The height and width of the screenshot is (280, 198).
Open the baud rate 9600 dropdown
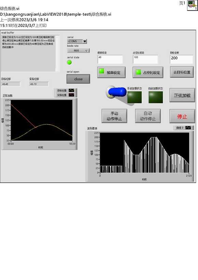point(79,51)
